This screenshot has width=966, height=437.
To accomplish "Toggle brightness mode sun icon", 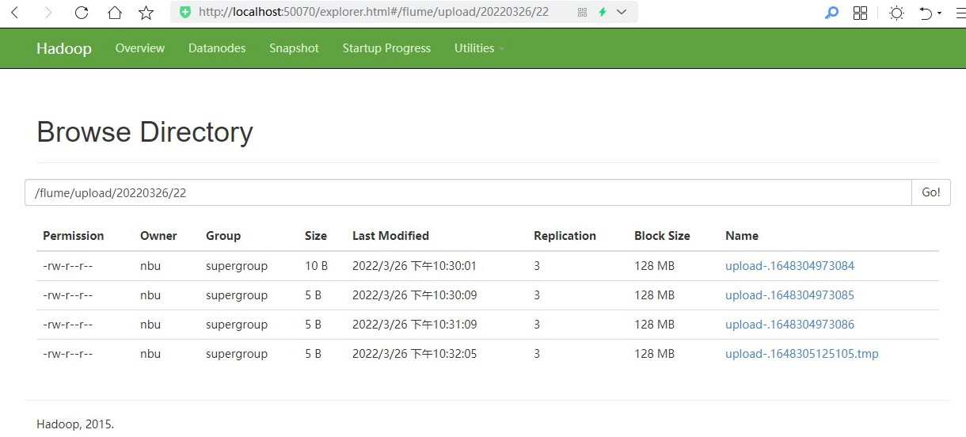I will point(896,13).
